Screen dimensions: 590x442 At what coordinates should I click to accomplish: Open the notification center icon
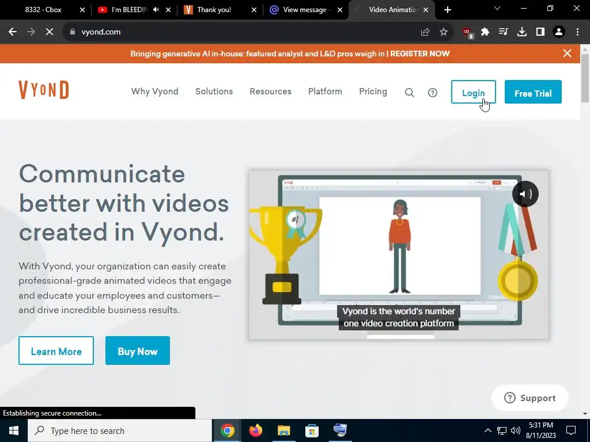click(571, 430)
